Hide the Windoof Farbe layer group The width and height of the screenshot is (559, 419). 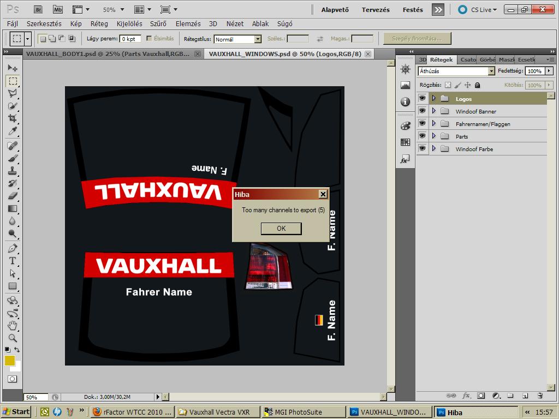pyautogui.click(x=422, y=148)
